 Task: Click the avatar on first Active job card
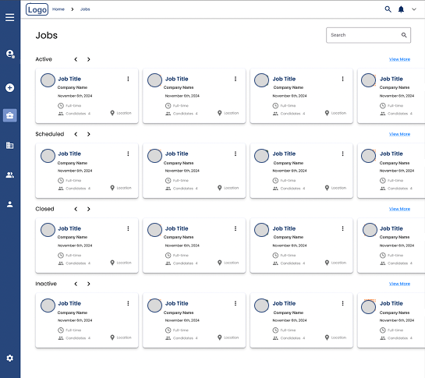click(x=48, y=80)
